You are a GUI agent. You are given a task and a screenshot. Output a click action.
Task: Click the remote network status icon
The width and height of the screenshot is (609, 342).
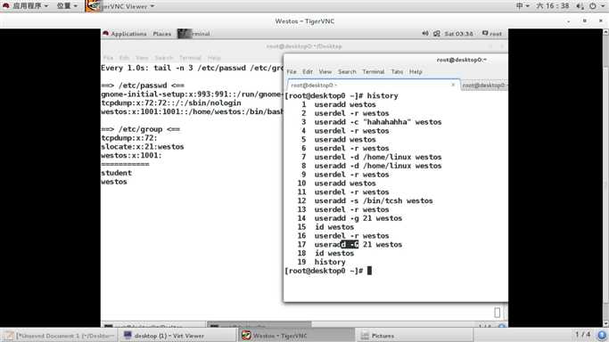click(x=437, y=34)
